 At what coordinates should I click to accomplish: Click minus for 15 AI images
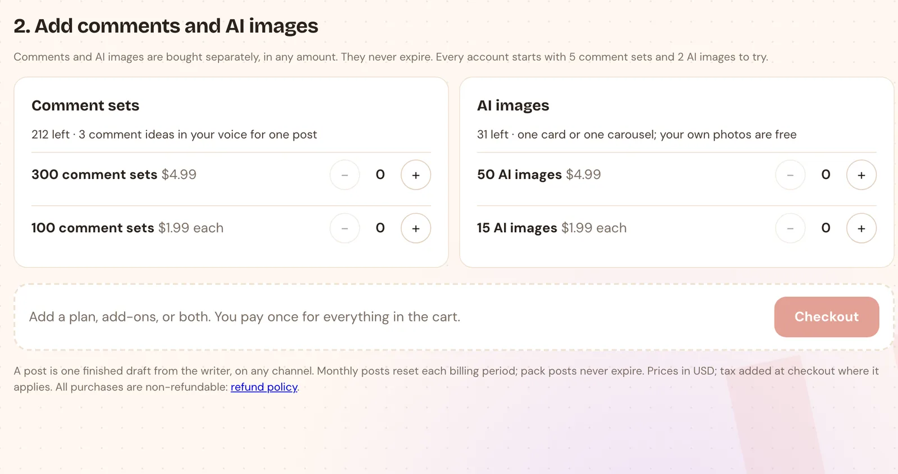790,228
